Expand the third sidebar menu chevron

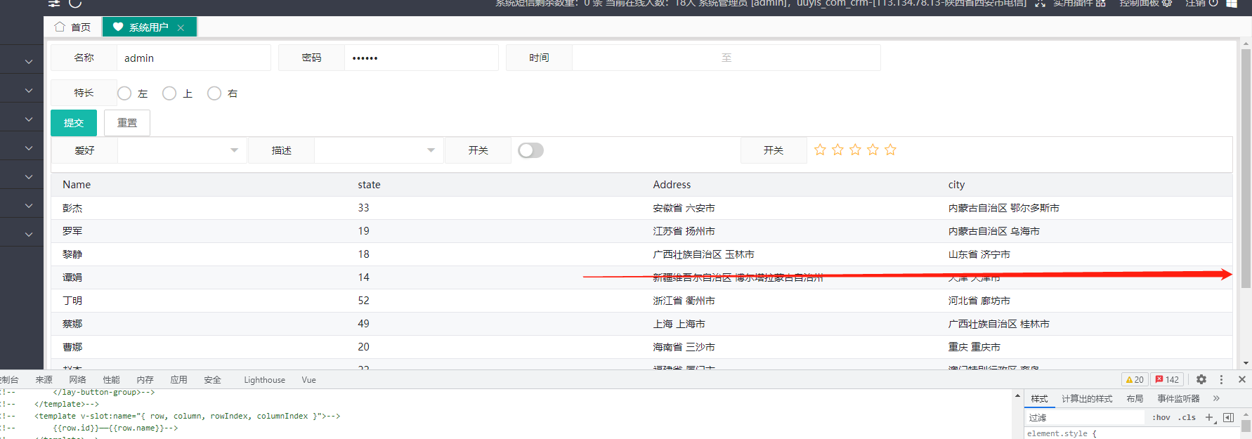click(x=29, y=119)
